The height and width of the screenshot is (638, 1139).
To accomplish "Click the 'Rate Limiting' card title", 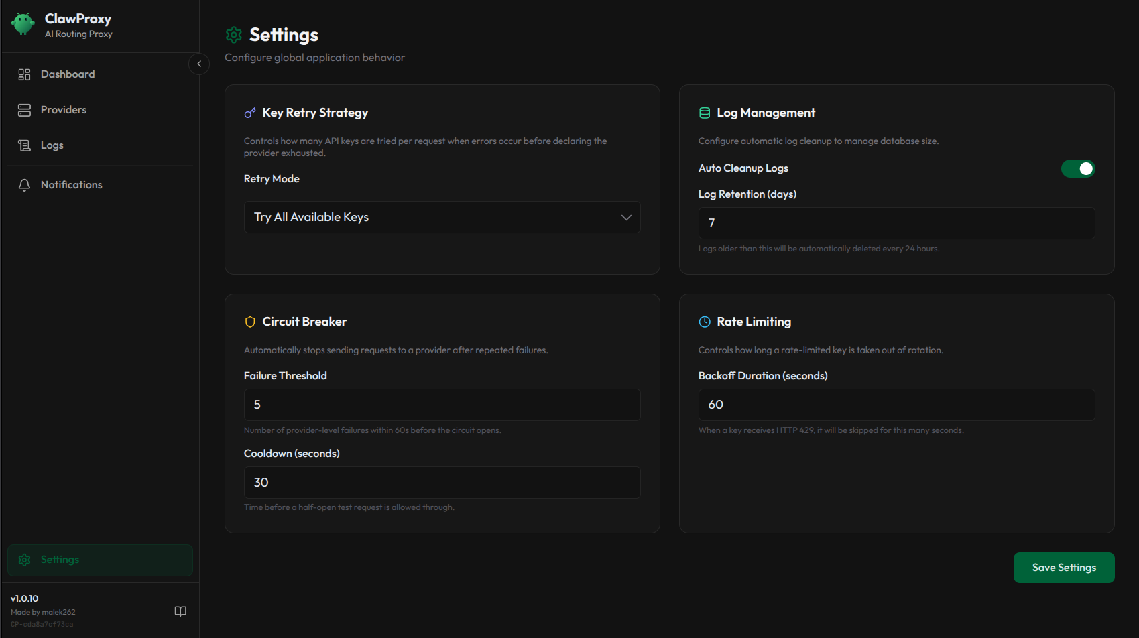I will (754, 322).
